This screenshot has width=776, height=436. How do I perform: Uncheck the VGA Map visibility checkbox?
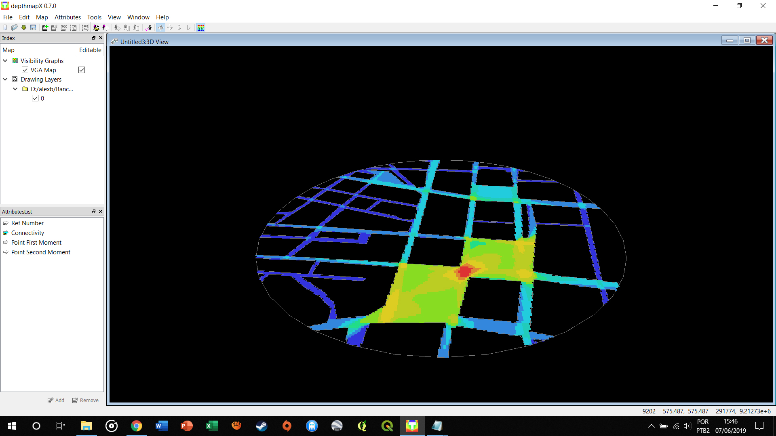pos(25,70)
